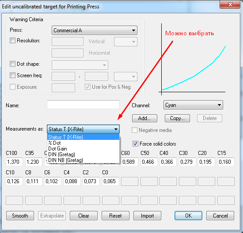Open the Vertical resolution dropdown
The image size is (243, 233).
point(125,42)
